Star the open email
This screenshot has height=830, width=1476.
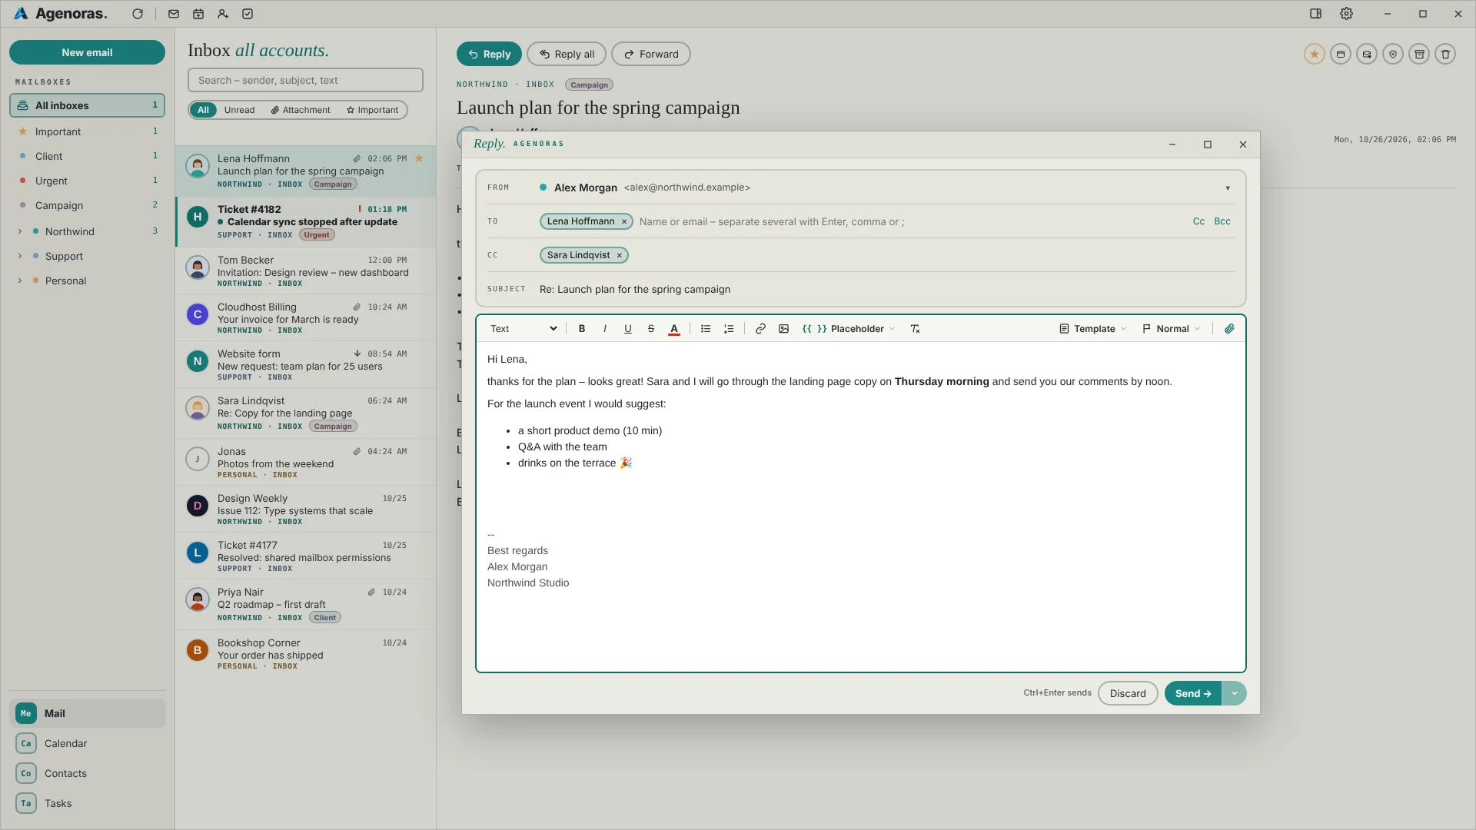(x=1315, y=55)
